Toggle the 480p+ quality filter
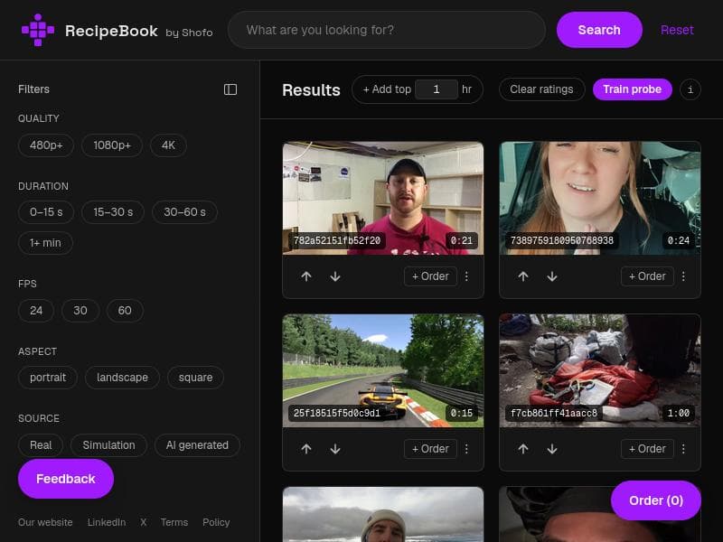This screenshot has height=542, width=723. click(x=46, y=145)
